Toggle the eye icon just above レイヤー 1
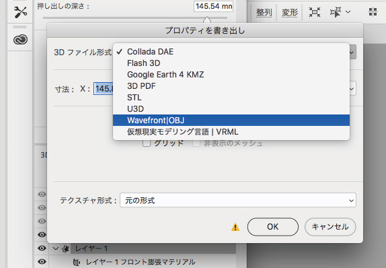 [x=42, y=234]
